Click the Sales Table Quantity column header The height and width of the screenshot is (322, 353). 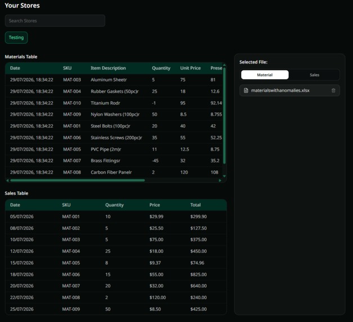[x=114, y=205]
